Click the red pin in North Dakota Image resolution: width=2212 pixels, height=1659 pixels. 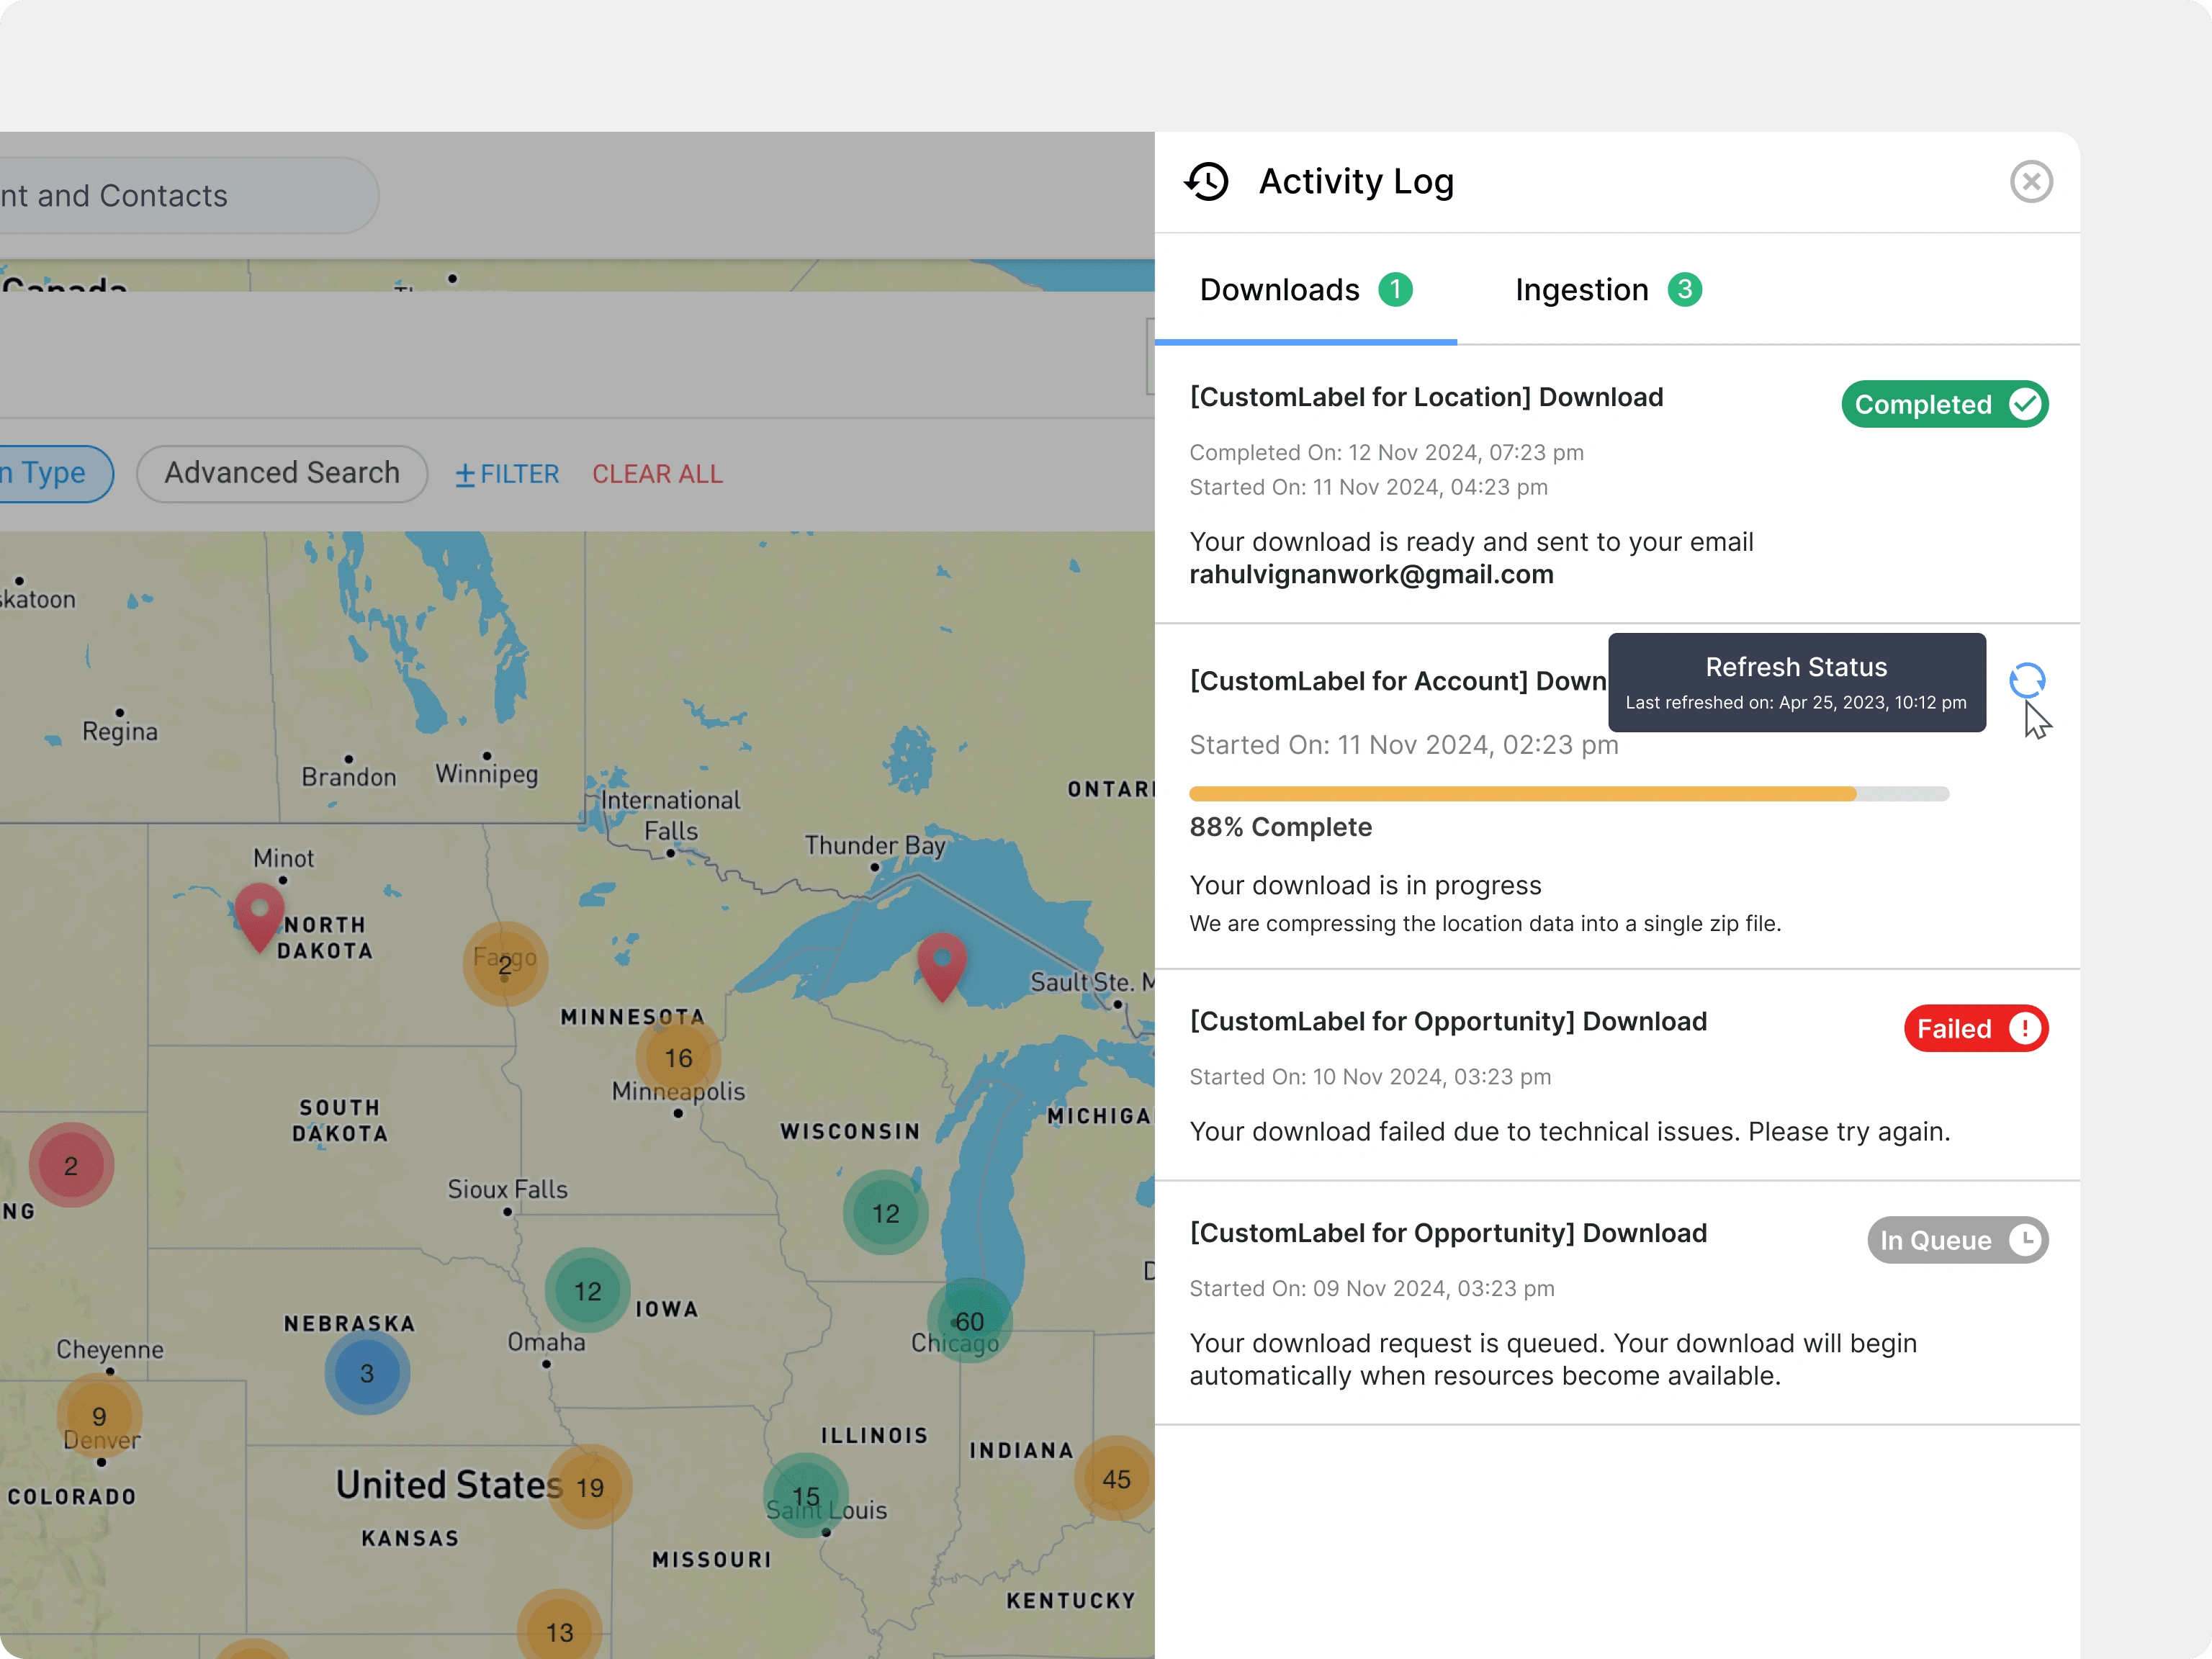click(x=260, y=916)
